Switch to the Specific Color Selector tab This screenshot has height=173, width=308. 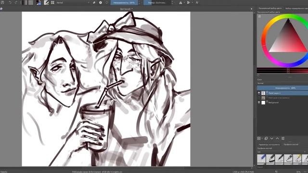pyautogui.click(x=296, y=8)
